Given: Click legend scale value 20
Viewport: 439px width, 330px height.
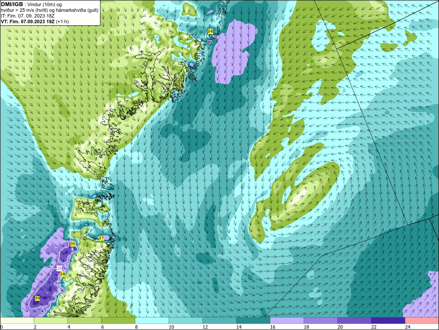Looking at the screenshot, I should 340,327.
